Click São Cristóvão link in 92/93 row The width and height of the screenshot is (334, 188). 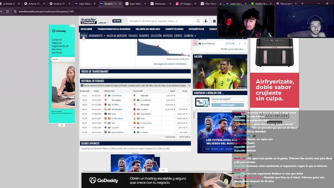pos(118,132)
